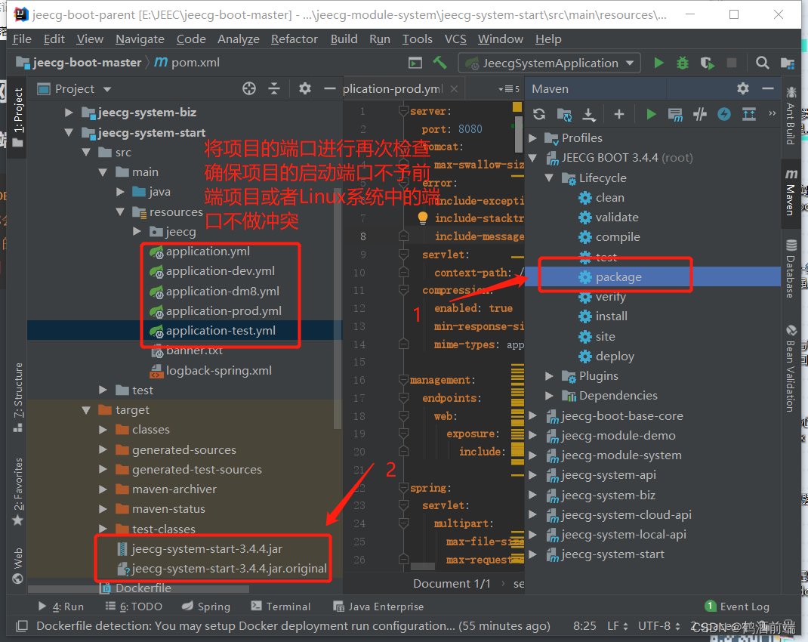Select the package lifecycle goal
This screenshot has width=808, height=642.
click(x=618, y=277)
